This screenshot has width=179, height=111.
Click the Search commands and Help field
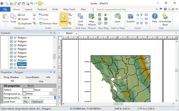[x=110, y=9]
